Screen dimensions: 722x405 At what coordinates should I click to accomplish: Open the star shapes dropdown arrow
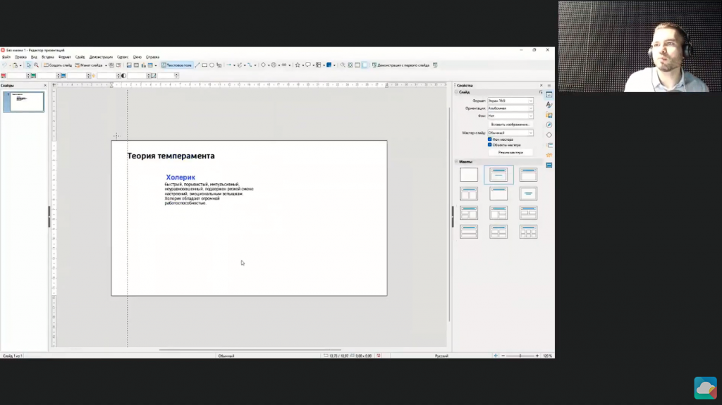coord(302,66)
